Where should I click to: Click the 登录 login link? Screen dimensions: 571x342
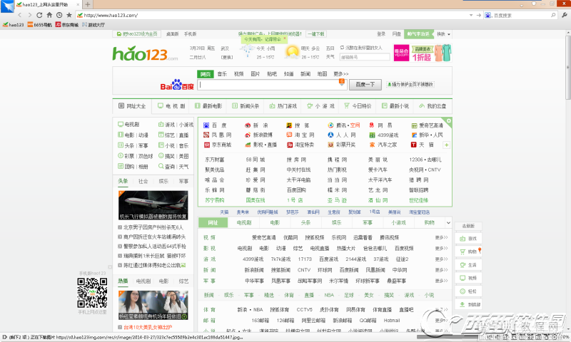tap(381, 34)
